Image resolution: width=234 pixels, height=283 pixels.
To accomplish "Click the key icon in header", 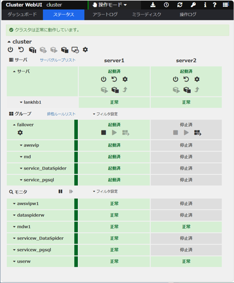I will click(193, 5).
